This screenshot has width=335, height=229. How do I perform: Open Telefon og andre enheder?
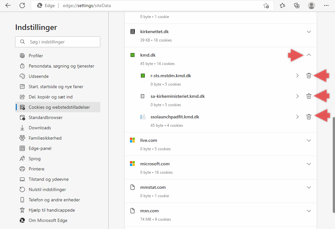pos(58,200)
